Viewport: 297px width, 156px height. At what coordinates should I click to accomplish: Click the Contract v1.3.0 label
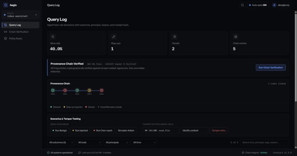tap(282, 153)
